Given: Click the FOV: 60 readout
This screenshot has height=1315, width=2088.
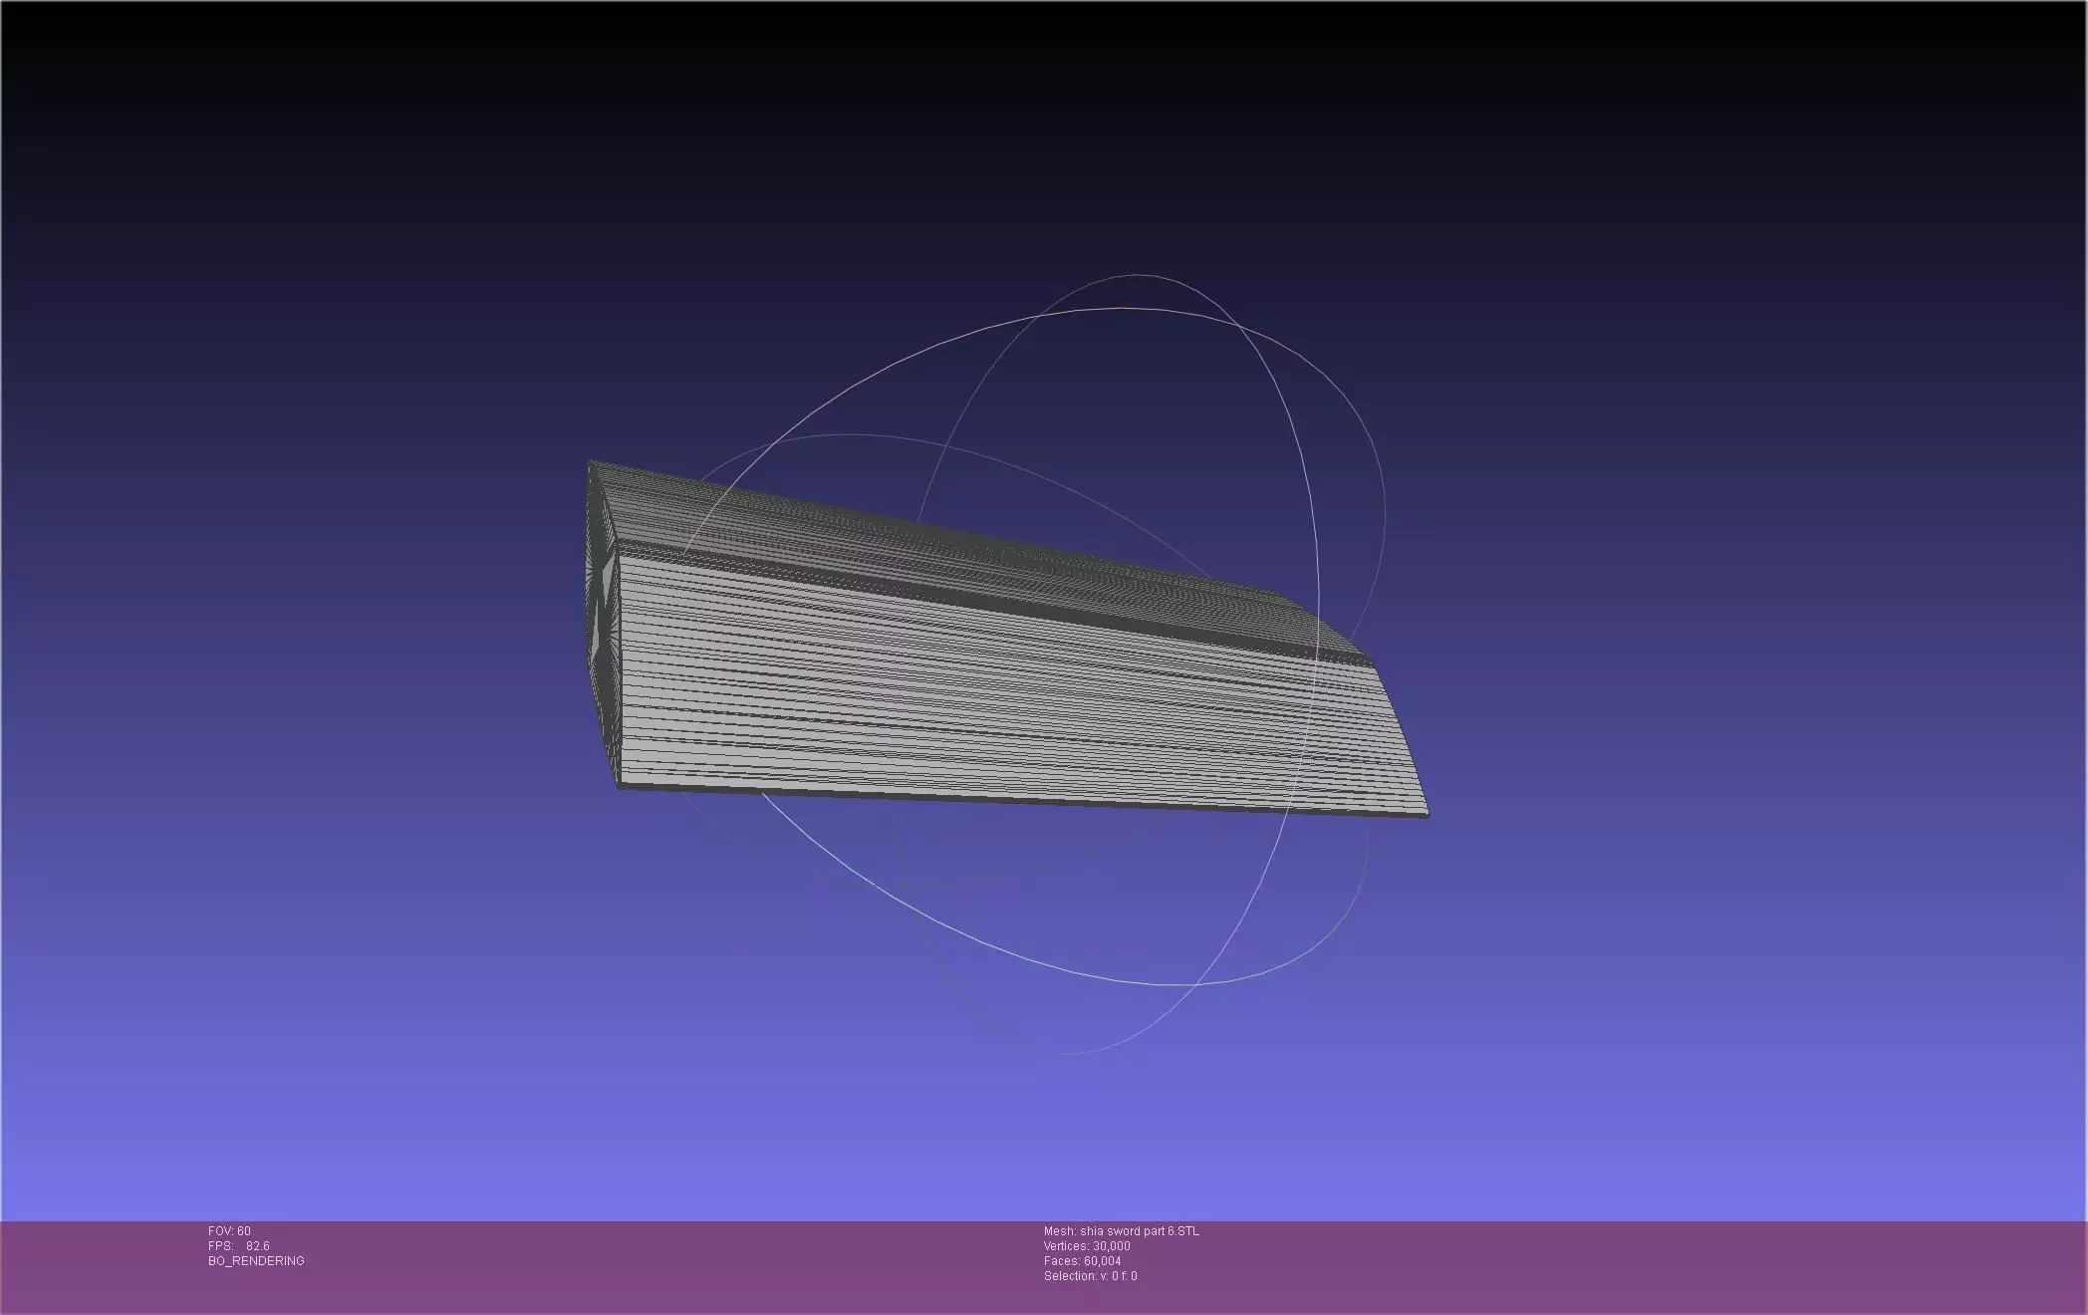Looking at the screenshot, I should pyautogui.click(x=229, y=1231).
